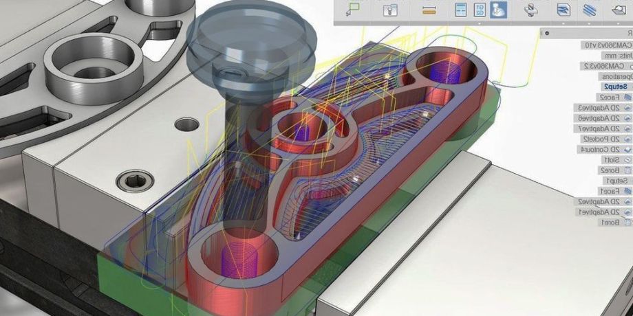Click the Post Process G-code icon

(480, 10)
